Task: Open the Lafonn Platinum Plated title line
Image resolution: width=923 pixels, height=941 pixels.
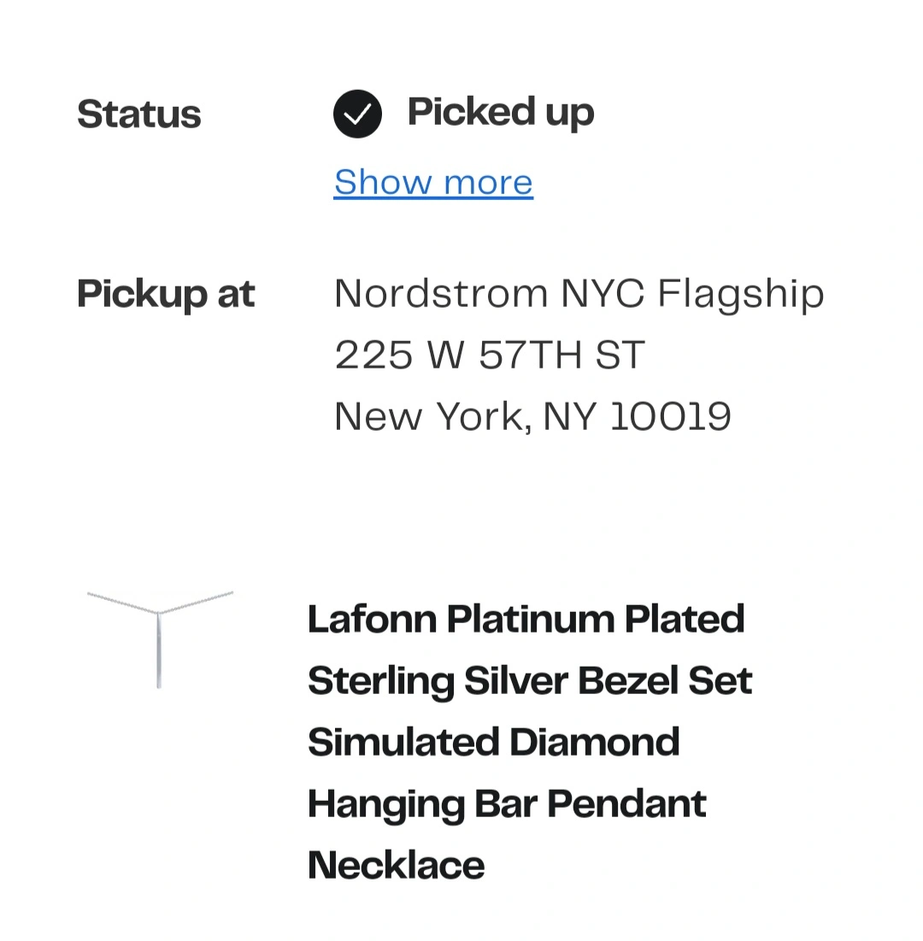Action: click(x=526, y=619)
